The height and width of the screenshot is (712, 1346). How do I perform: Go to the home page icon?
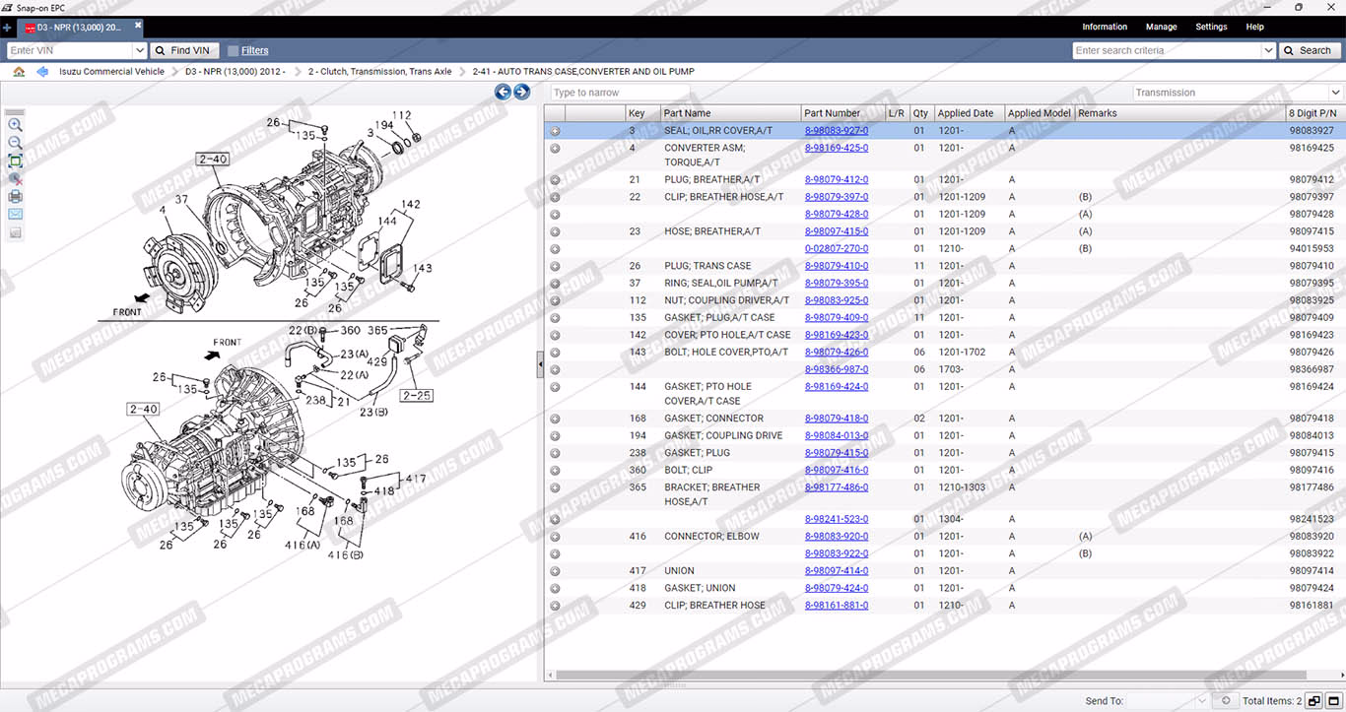19,72
